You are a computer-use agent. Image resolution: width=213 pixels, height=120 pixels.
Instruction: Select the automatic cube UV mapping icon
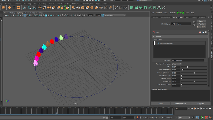[x=145, y=8]
